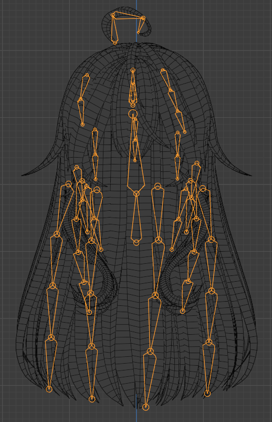Select the short bone at the ahoge curl tip
The width and height of the screenshot is (272, 422).
point(141,25)
